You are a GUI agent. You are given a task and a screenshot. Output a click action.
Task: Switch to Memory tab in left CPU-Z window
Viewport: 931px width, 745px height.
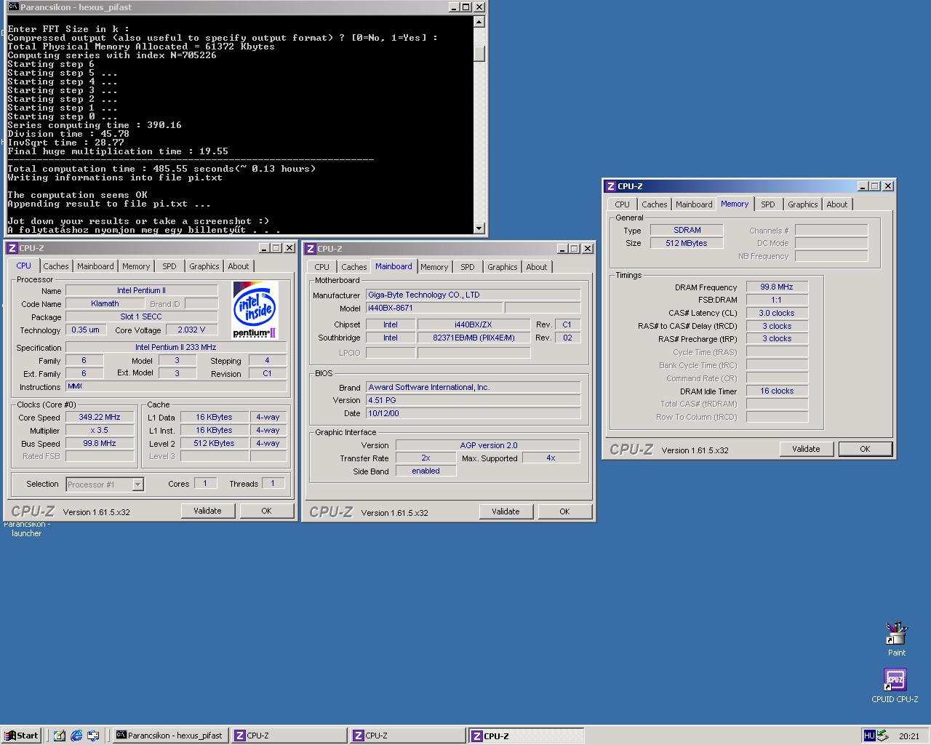click(x=136, y=266)
